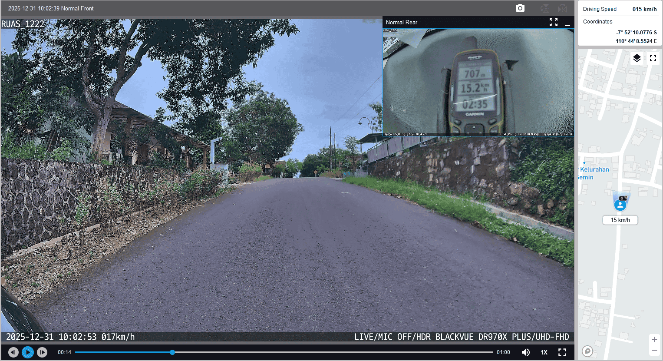This screenshot has height=361, width=663.
Task: Click the blue seek handle on the timeline
Action: pyautogui.click(x=172, y=352)
